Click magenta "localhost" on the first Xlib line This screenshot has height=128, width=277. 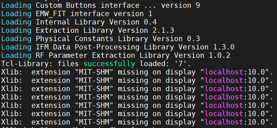(x=224, y=72)
